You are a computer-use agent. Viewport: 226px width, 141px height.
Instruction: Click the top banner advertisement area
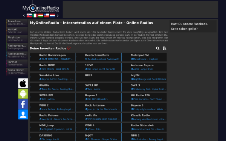tap(140, 9)
